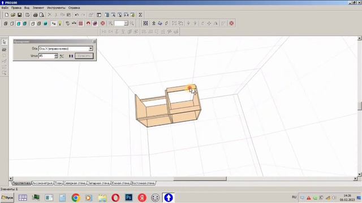Toggle shading with light bulb icon
The height and width of the screenshot is (203, 362).
click(60, 24)
